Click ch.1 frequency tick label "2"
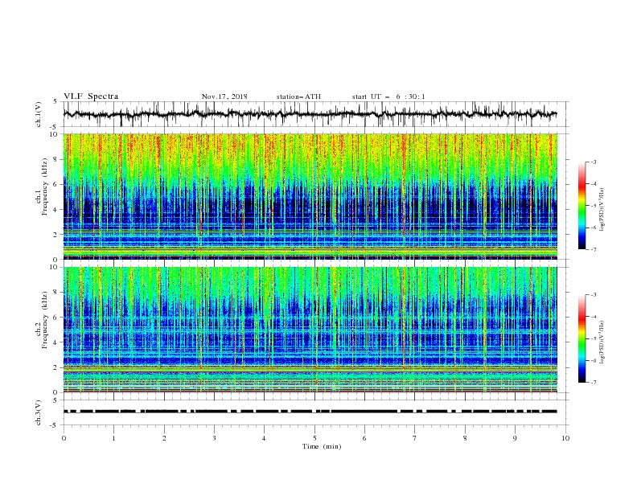Screen dimensions: 637x492 point(56,235)
